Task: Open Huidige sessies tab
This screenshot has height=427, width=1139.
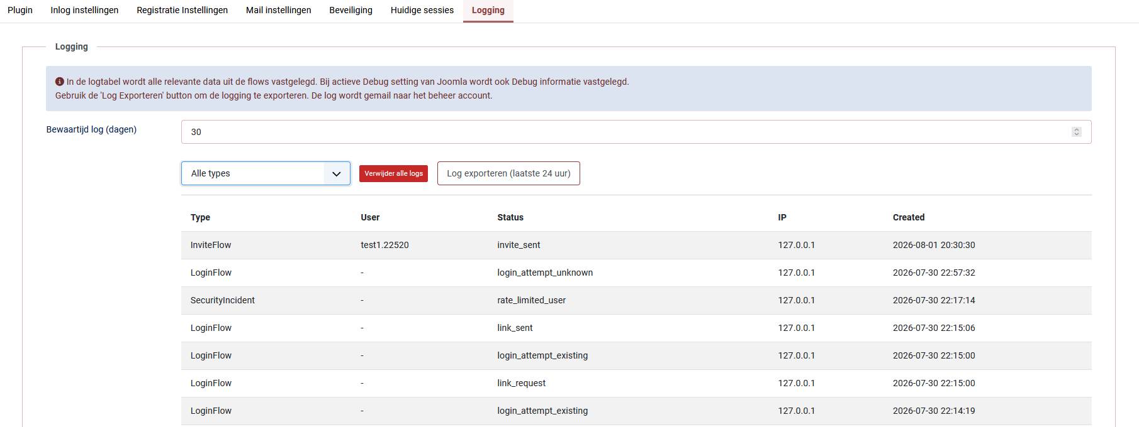Action: 422,10
